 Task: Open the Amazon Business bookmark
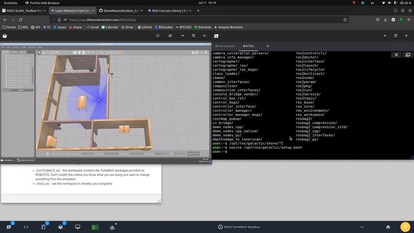point(228,27)
